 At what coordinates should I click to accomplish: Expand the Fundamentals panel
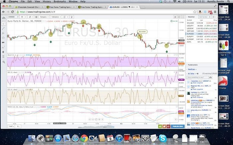(x=192, y=65)
